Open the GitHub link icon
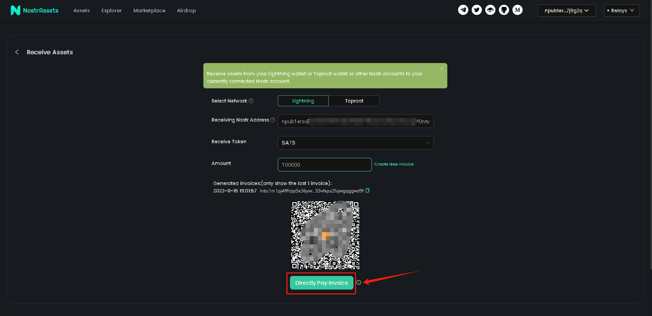Viewport: 652px width, 316px height. pyautogui.click(x=504, y=10)
